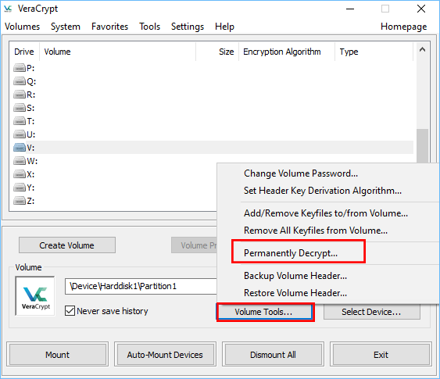Image resolution: width=440 pixels, height=379 pixels.
Task: Sort by the Volume column header
Action: (117, 52)
